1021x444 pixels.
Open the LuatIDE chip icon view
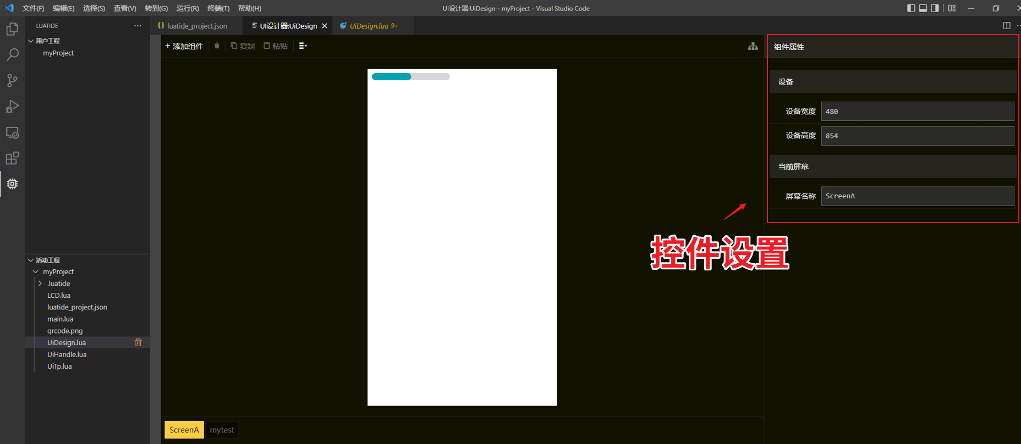pos(12,184)
